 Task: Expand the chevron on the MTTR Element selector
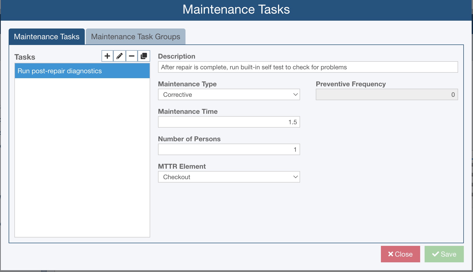pyautogui.click(x=295, y=177)
